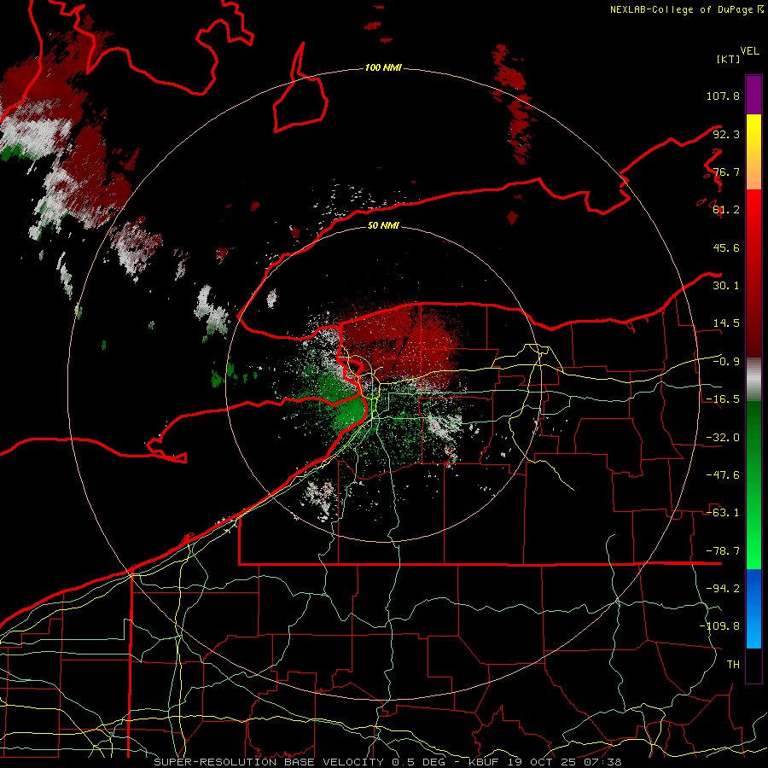The width and height of the screenshot is (768, 768).
Task: Click the 107.8 legend value
Action: (x=723, y=96)
